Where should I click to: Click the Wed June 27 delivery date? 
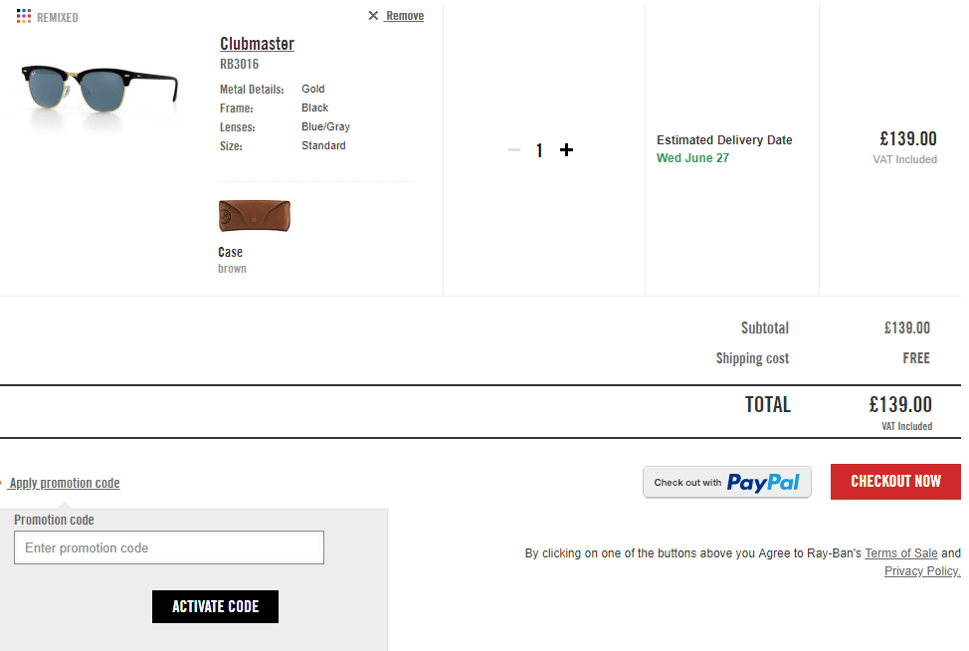[x=692, y=158]
